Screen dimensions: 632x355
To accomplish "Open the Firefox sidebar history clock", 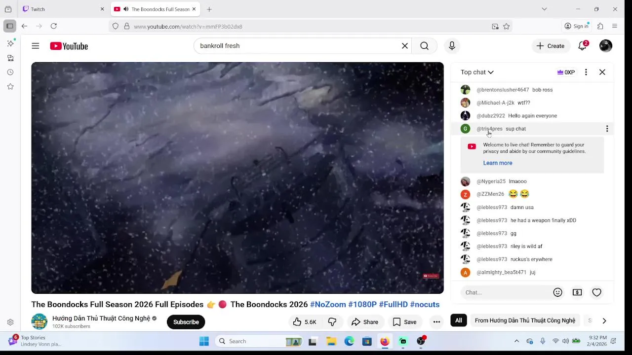I will click(10, 72).
